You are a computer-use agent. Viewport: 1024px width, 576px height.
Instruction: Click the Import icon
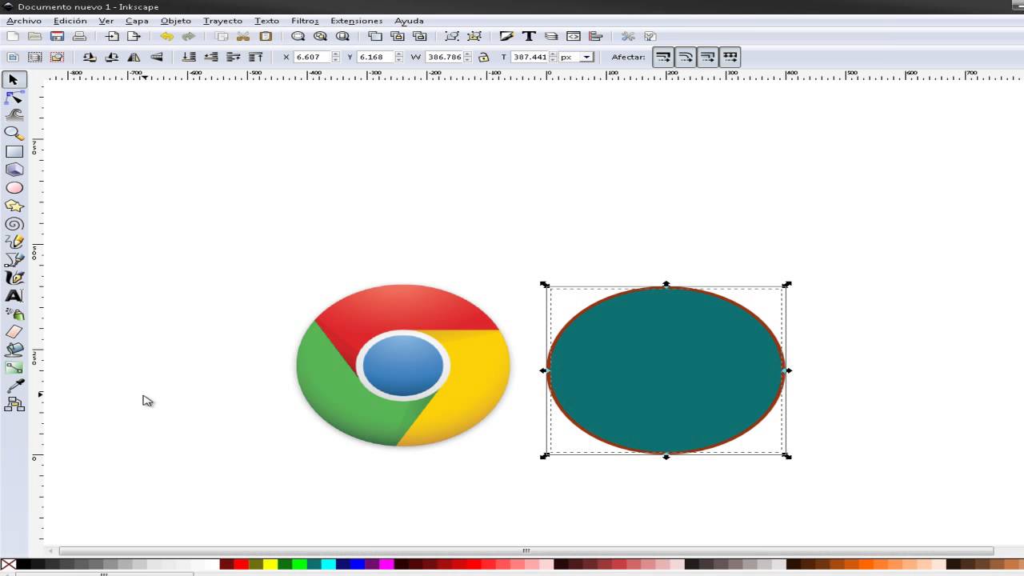pos(112,36)
